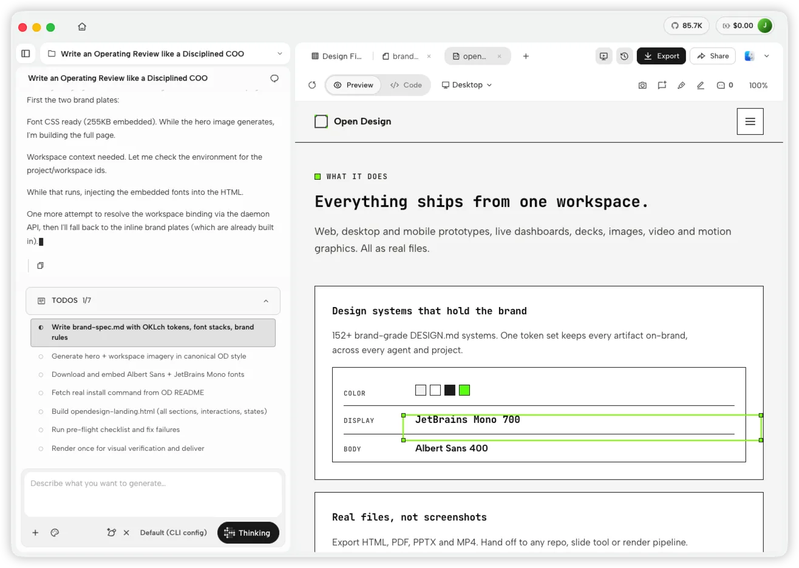Open the home screen via house icon

point(82,27)
